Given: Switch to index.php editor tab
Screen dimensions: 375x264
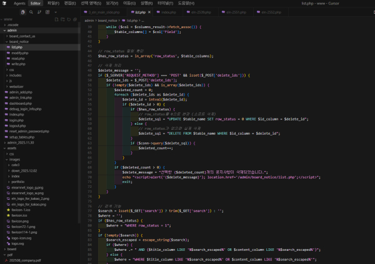Looking at the screenshot, I should tap(168, 12).
